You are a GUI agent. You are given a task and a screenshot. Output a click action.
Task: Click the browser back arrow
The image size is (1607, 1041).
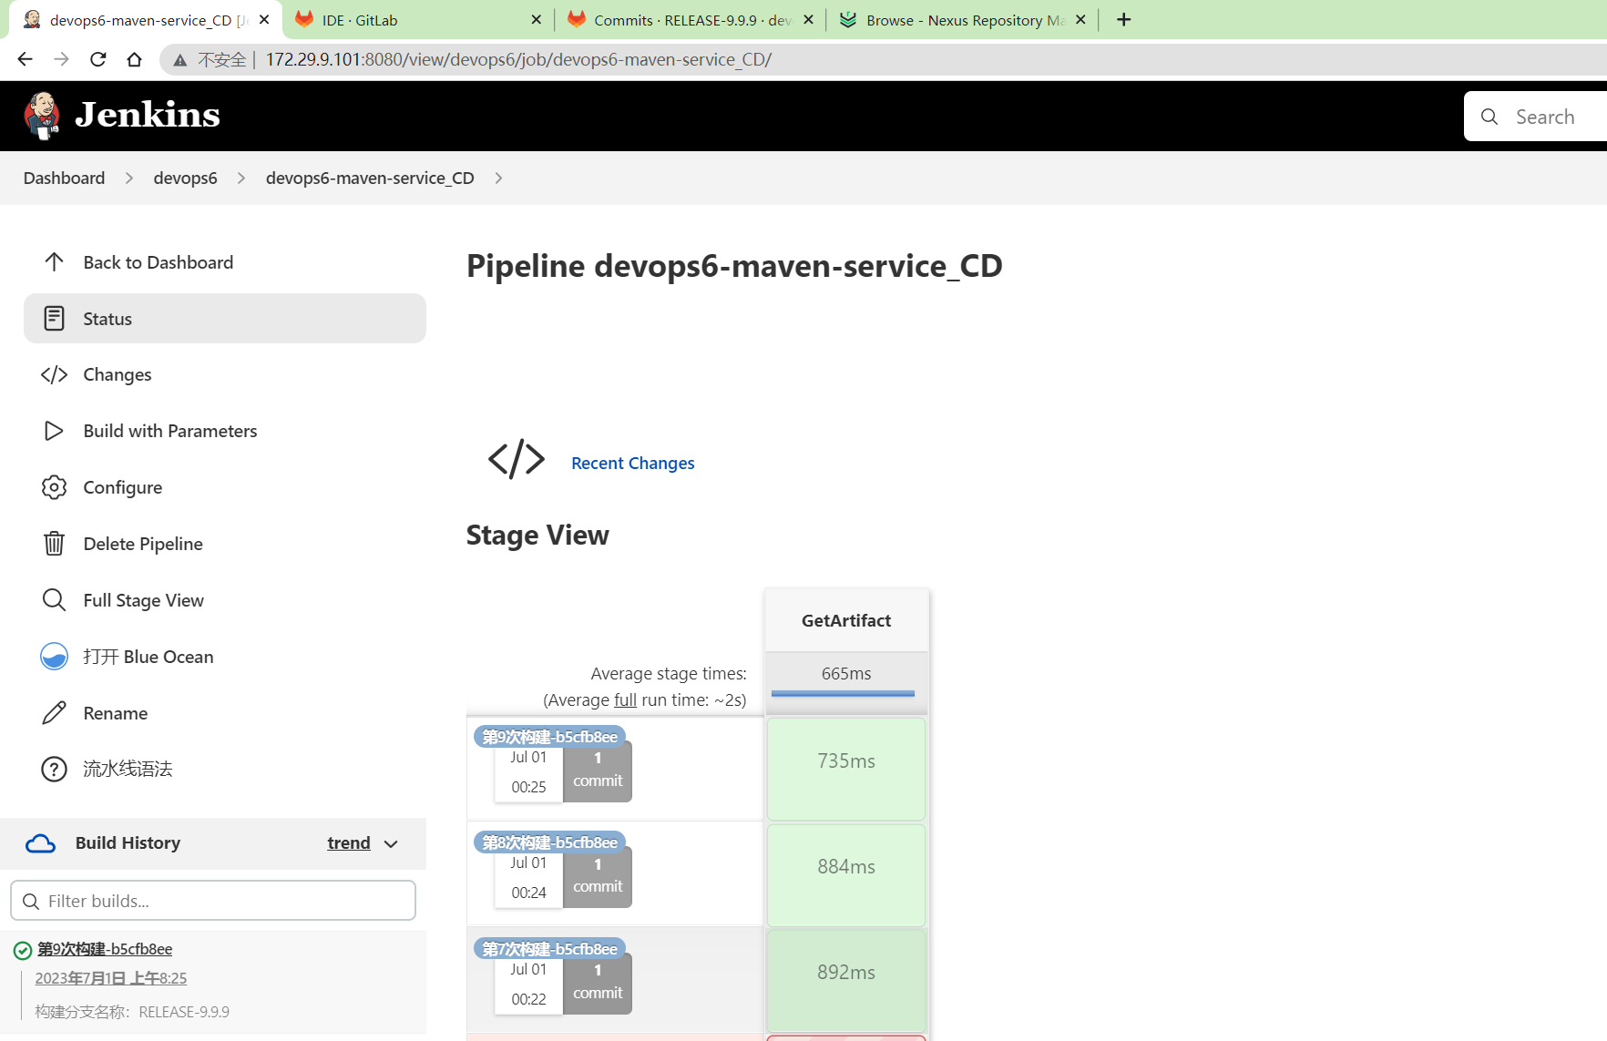pos(25,59)
